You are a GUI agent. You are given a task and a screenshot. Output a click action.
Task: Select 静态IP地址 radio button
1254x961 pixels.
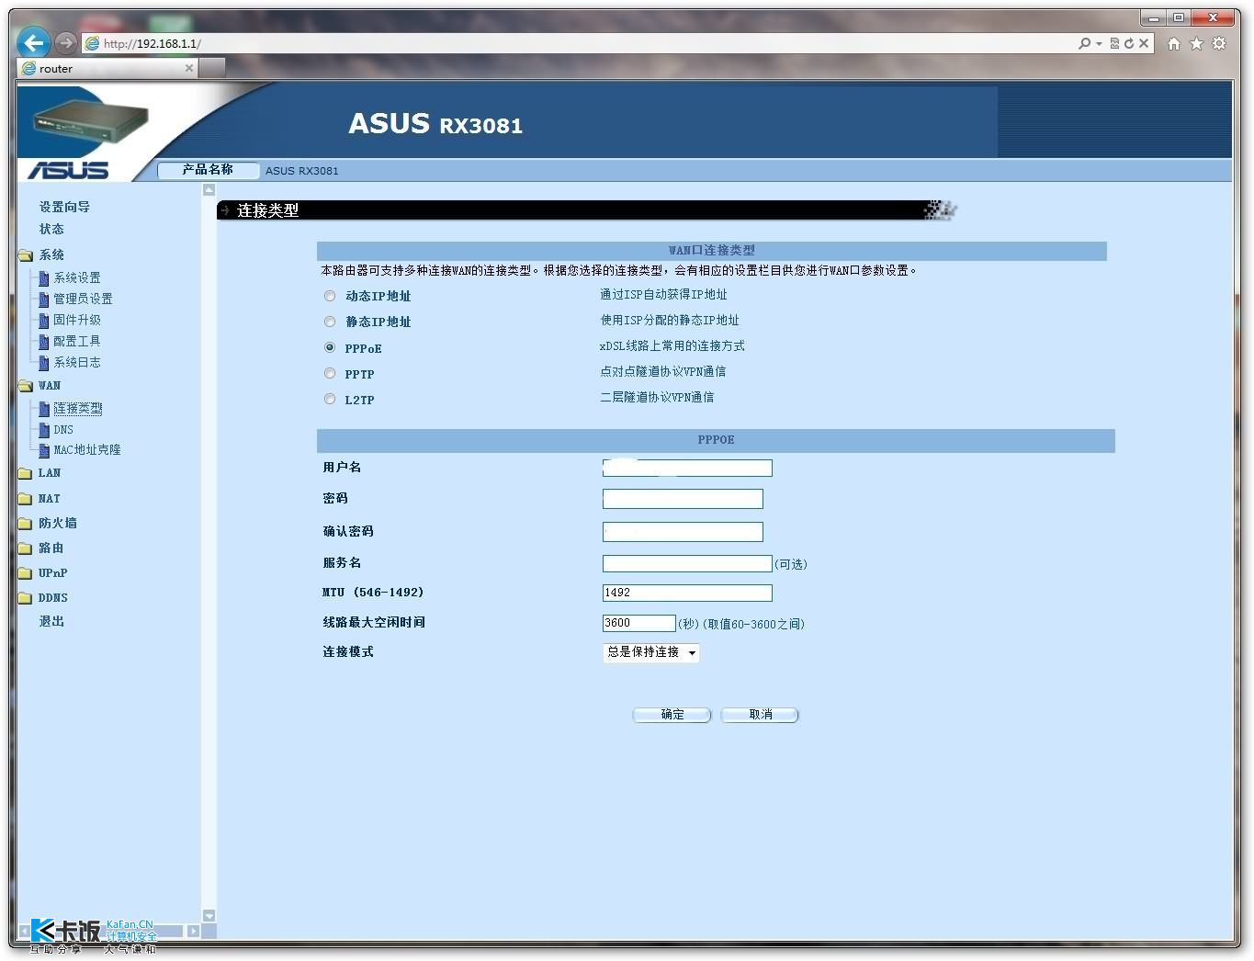(330, 322)
